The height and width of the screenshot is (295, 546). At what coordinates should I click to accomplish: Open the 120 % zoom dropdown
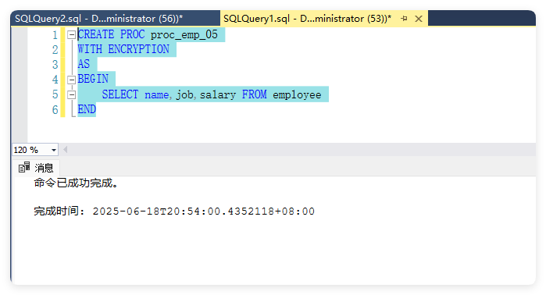(x=54, y=150)
